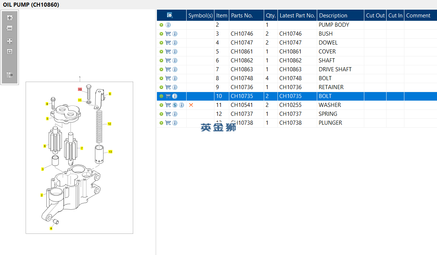
Task: Add COVER CH10861 to cart
Action: click(x=168, y=52)
